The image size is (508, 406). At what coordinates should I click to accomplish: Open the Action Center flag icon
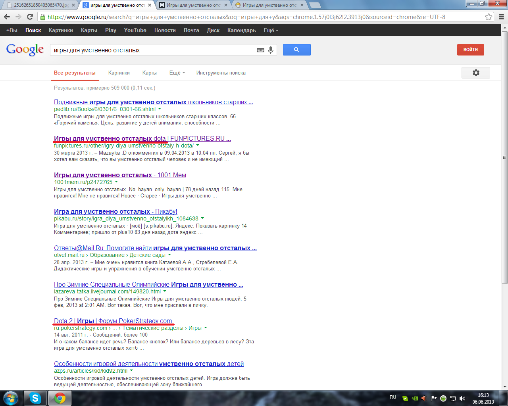coord(433,398)
